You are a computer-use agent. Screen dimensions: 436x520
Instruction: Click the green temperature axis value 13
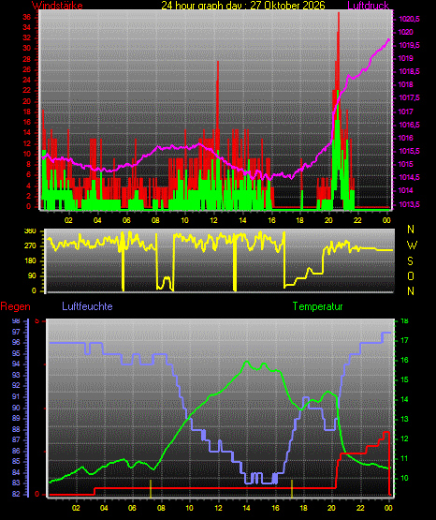pos(404,419)
